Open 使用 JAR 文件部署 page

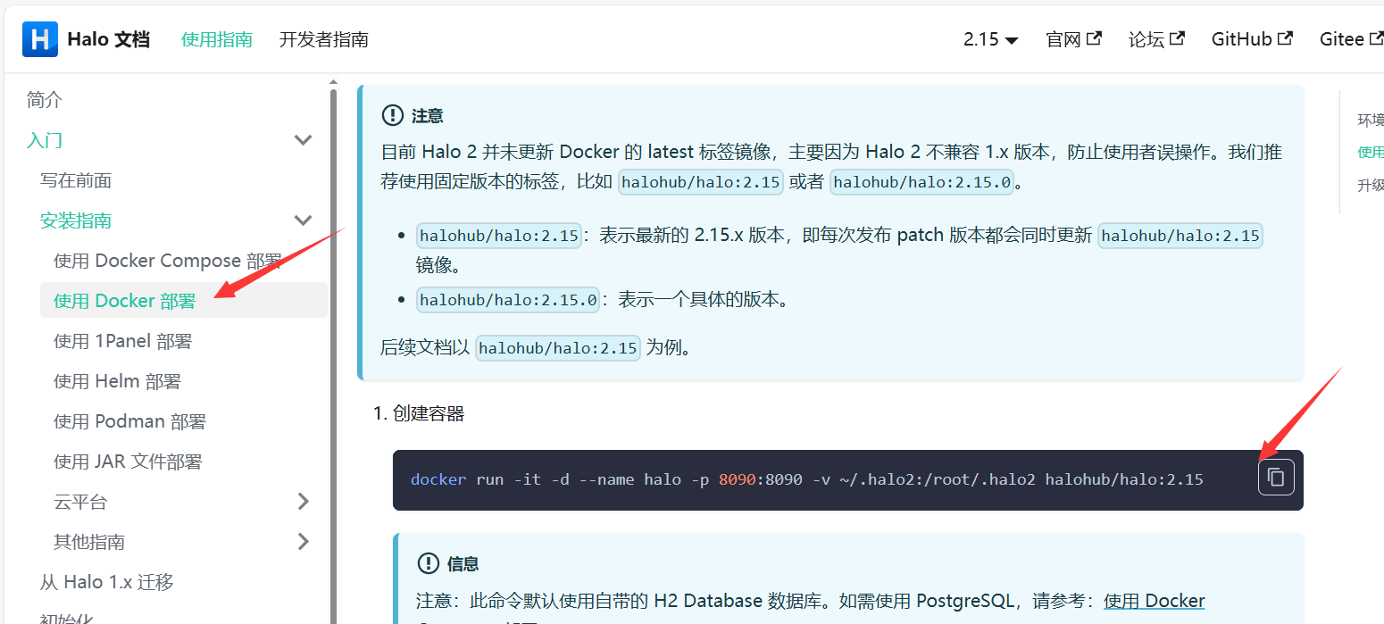pyautogui.click(x=129, y=462)
